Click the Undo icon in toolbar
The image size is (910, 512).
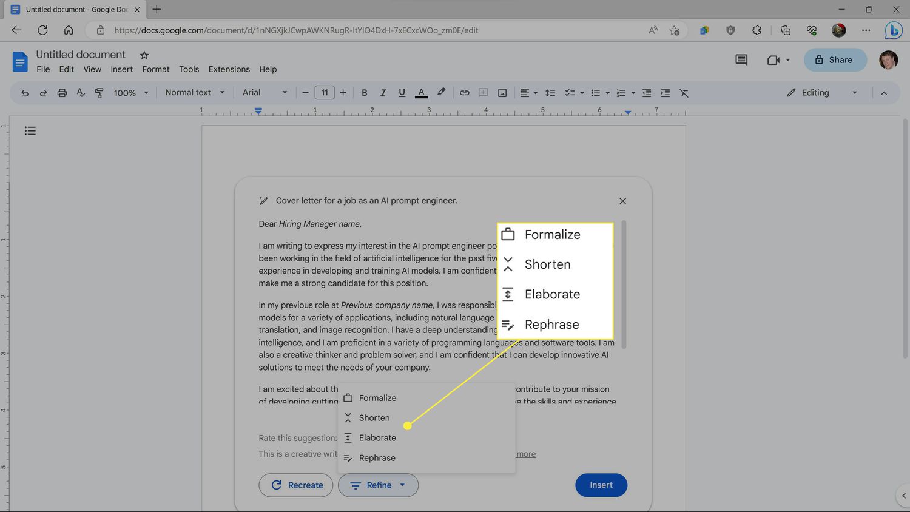[25, 93]
